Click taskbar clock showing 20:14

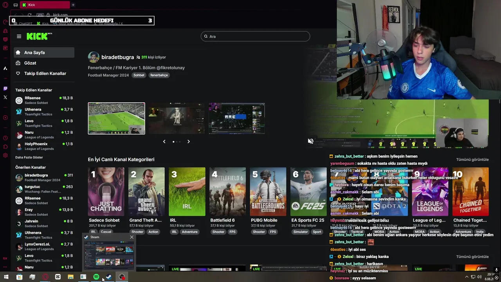pyautogui.click(x=490, y=277)
